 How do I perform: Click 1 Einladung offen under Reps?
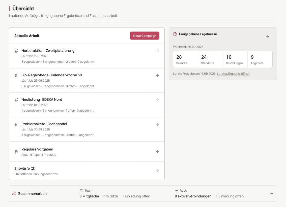point(230,196)
